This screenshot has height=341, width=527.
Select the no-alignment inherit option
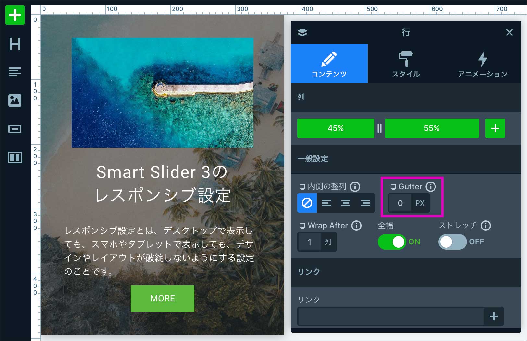click(x=307, y=203)
